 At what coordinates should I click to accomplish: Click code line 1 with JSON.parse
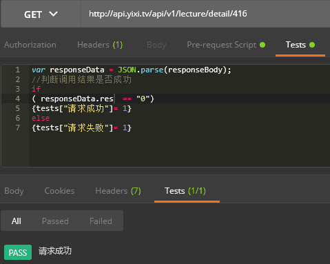pos(132,70)
